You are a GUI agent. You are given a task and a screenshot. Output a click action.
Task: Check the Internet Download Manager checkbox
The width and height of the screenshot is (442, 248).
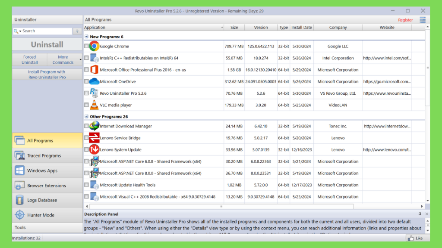pyautogui.click(x=86, y=126)
